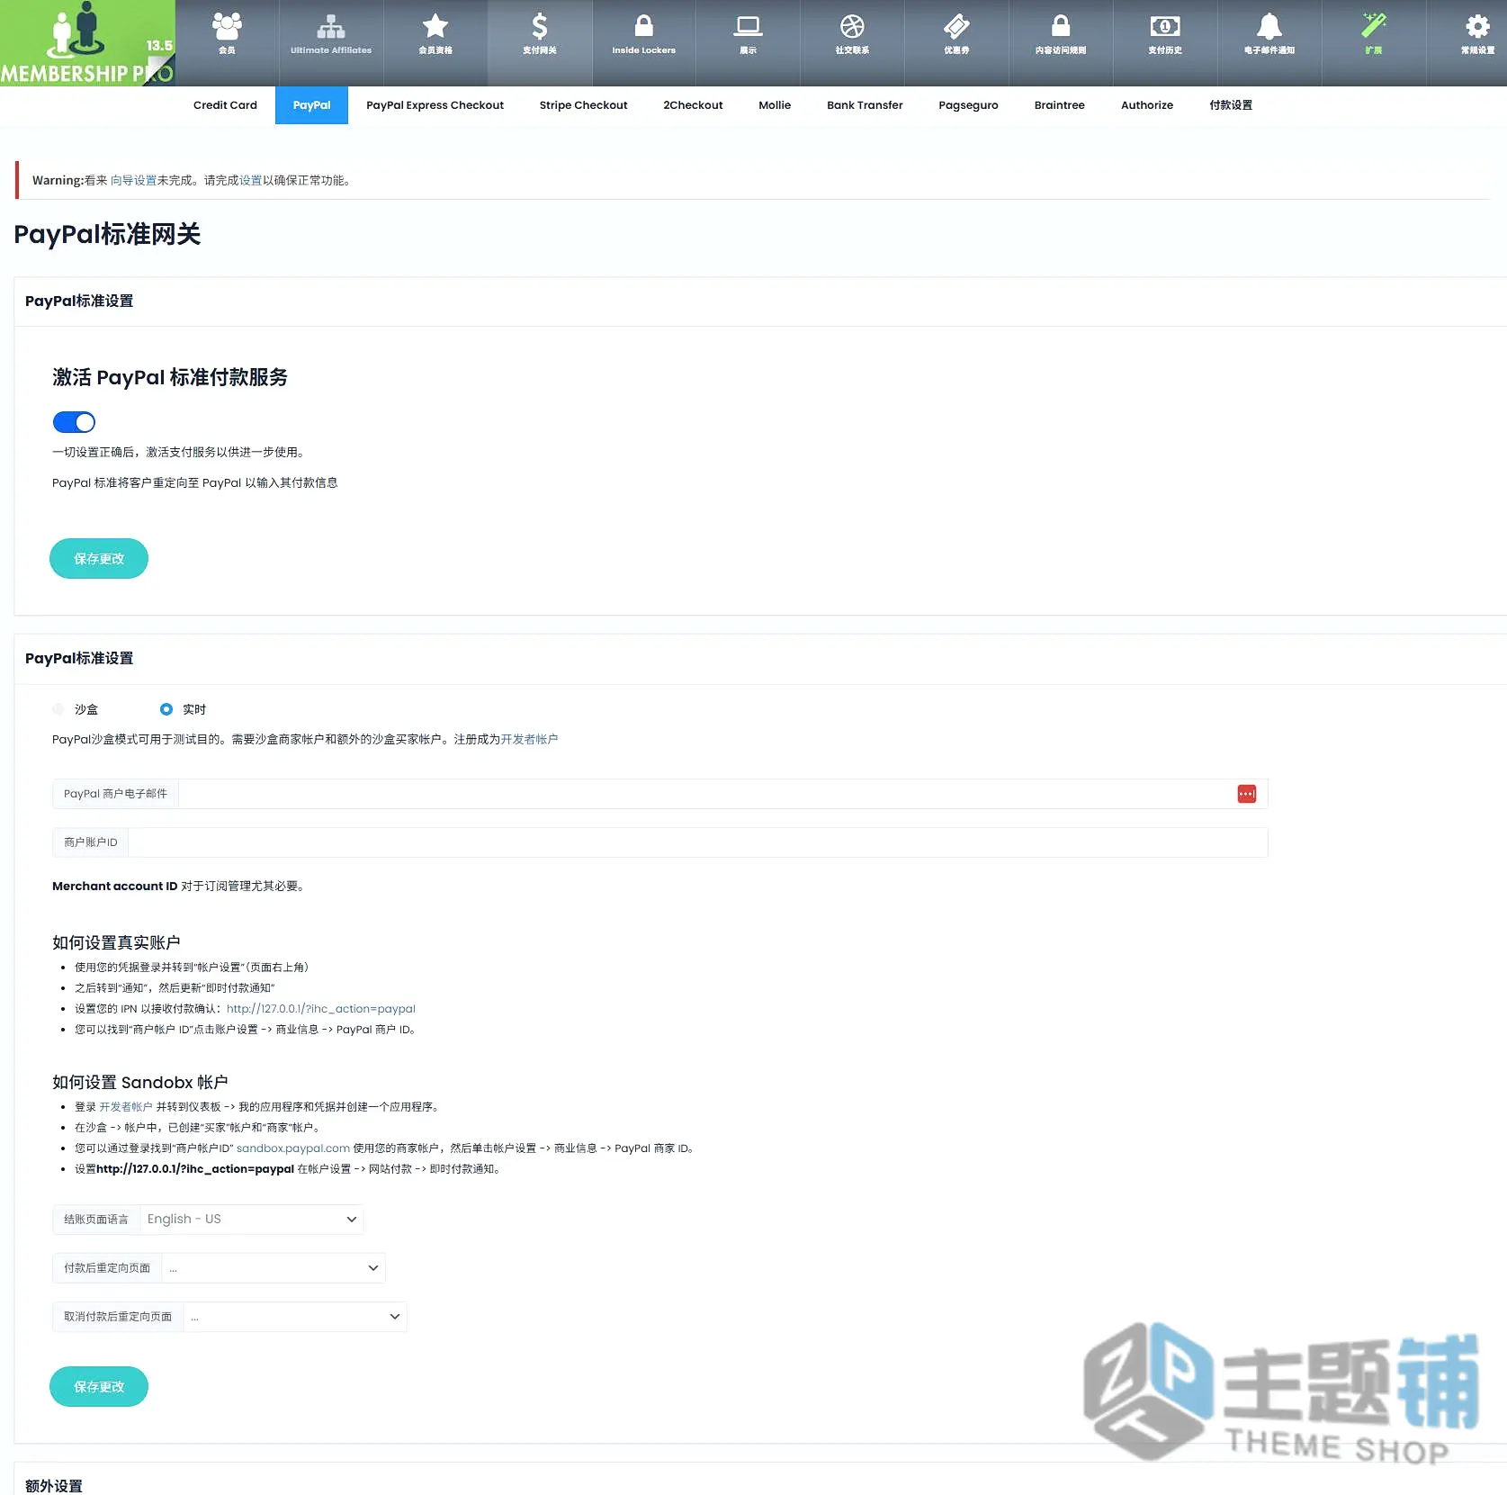Image resolution: width=1507 pixels, height=1495 pixels.
Task: Select the live (实时) radio button
Action: [166, 709]
